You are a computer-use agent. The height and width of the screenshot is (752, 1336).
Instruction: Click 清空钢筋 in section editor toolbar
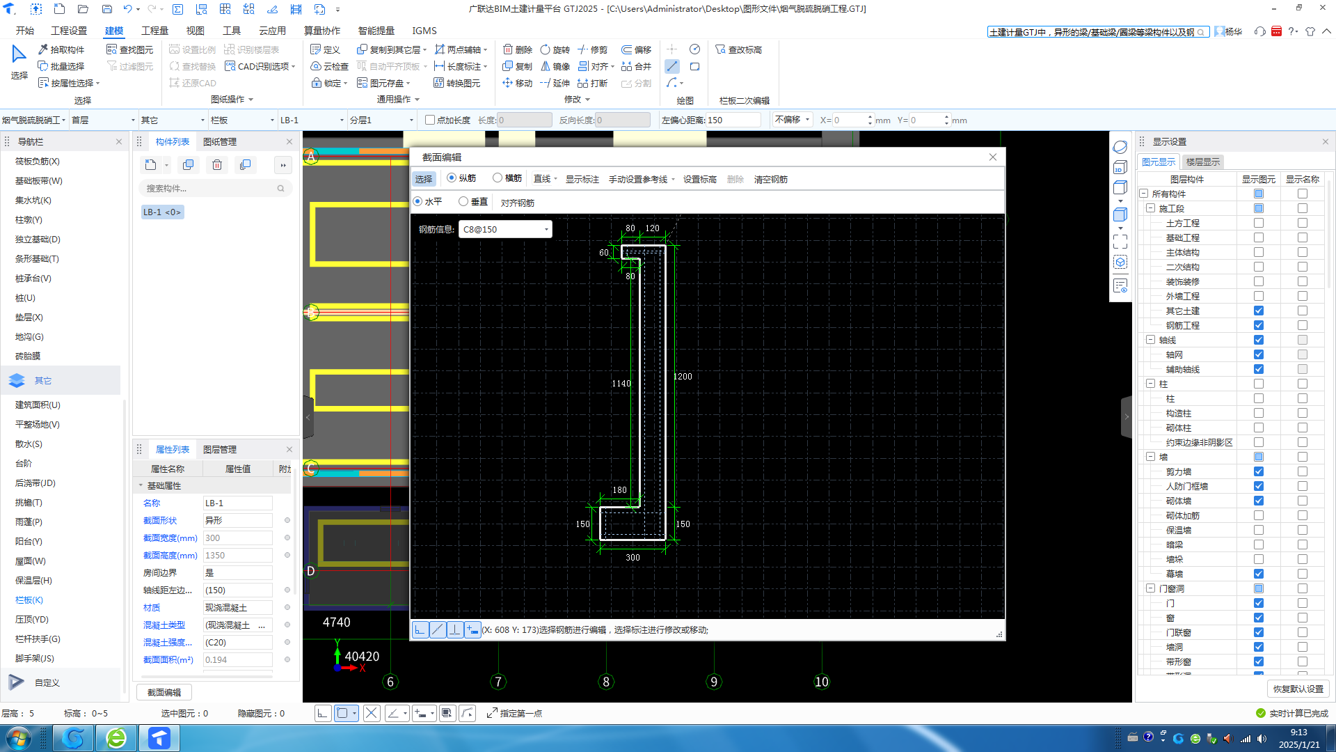pos(770,179)
